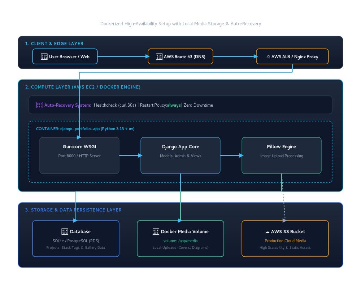Click 'High Scalability & Static Assets' text

pyautogui.click(x=285, y=248)
